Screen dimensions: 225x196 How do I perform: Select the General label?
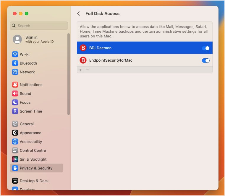(x=27, y=124)
